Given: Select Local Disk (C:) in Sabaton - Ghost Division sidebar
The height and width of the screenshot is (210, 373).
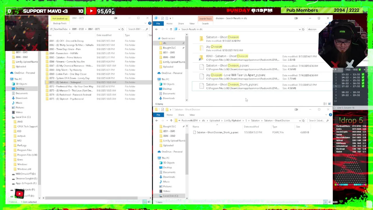Looking at the screenshot, I should (170, 196).
